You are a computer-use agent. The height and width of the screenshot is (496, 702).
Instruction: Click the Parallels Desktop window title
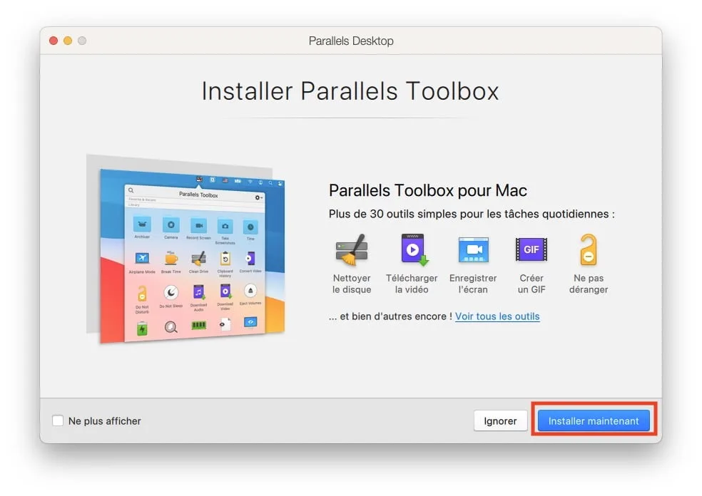point(351,41)
